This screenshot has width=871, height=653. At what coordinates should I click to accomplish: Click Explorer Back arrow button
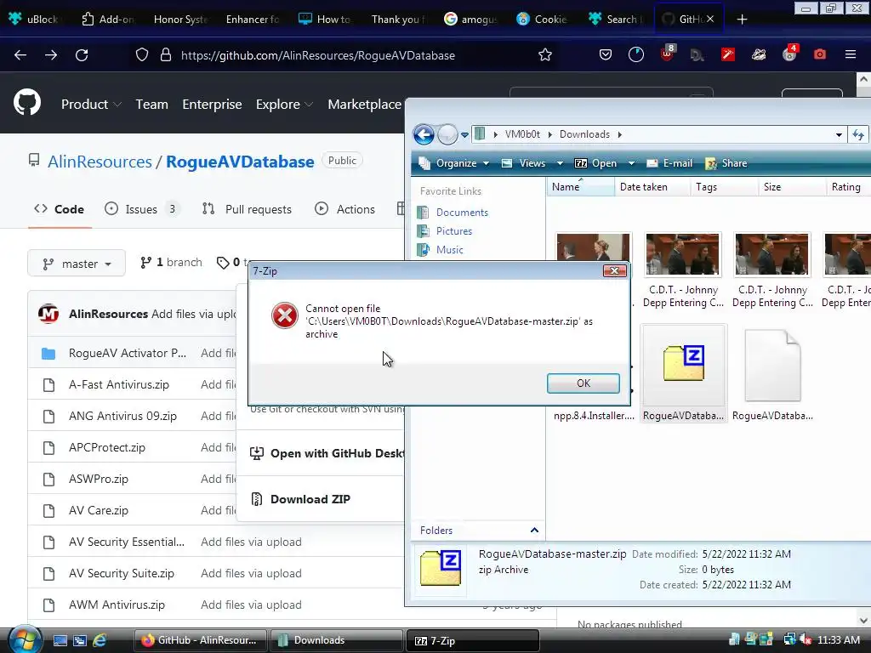click(424, 134)
